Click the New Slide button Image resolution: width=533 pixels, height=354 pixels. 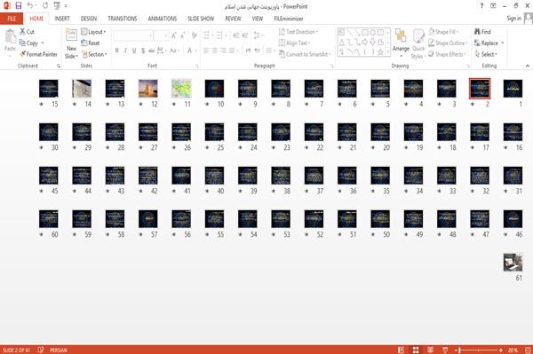click(71, 43)
